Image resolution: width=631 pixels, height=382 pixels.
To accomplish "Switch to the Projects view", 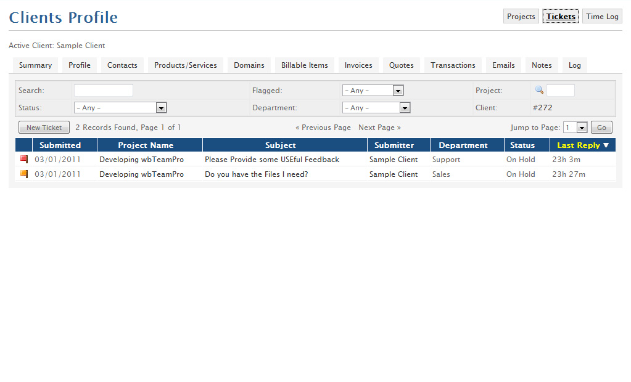I will (x=521, y=16).
